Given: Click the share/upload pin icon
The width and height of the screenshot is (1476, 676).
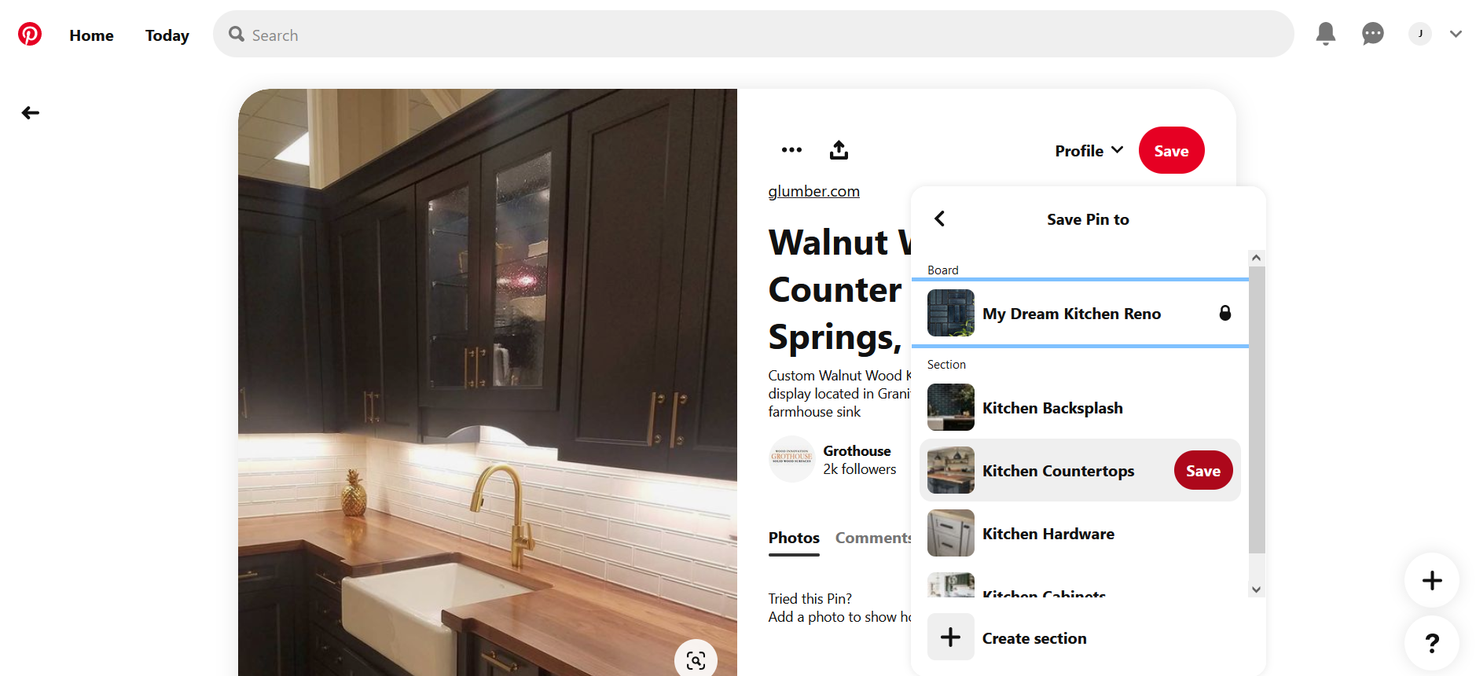Looking at the screenshot, I should [x=839, y=150].
